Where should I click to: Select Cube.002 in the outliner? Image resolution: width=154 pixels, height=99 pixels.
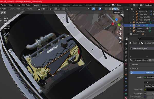point(139,29)
